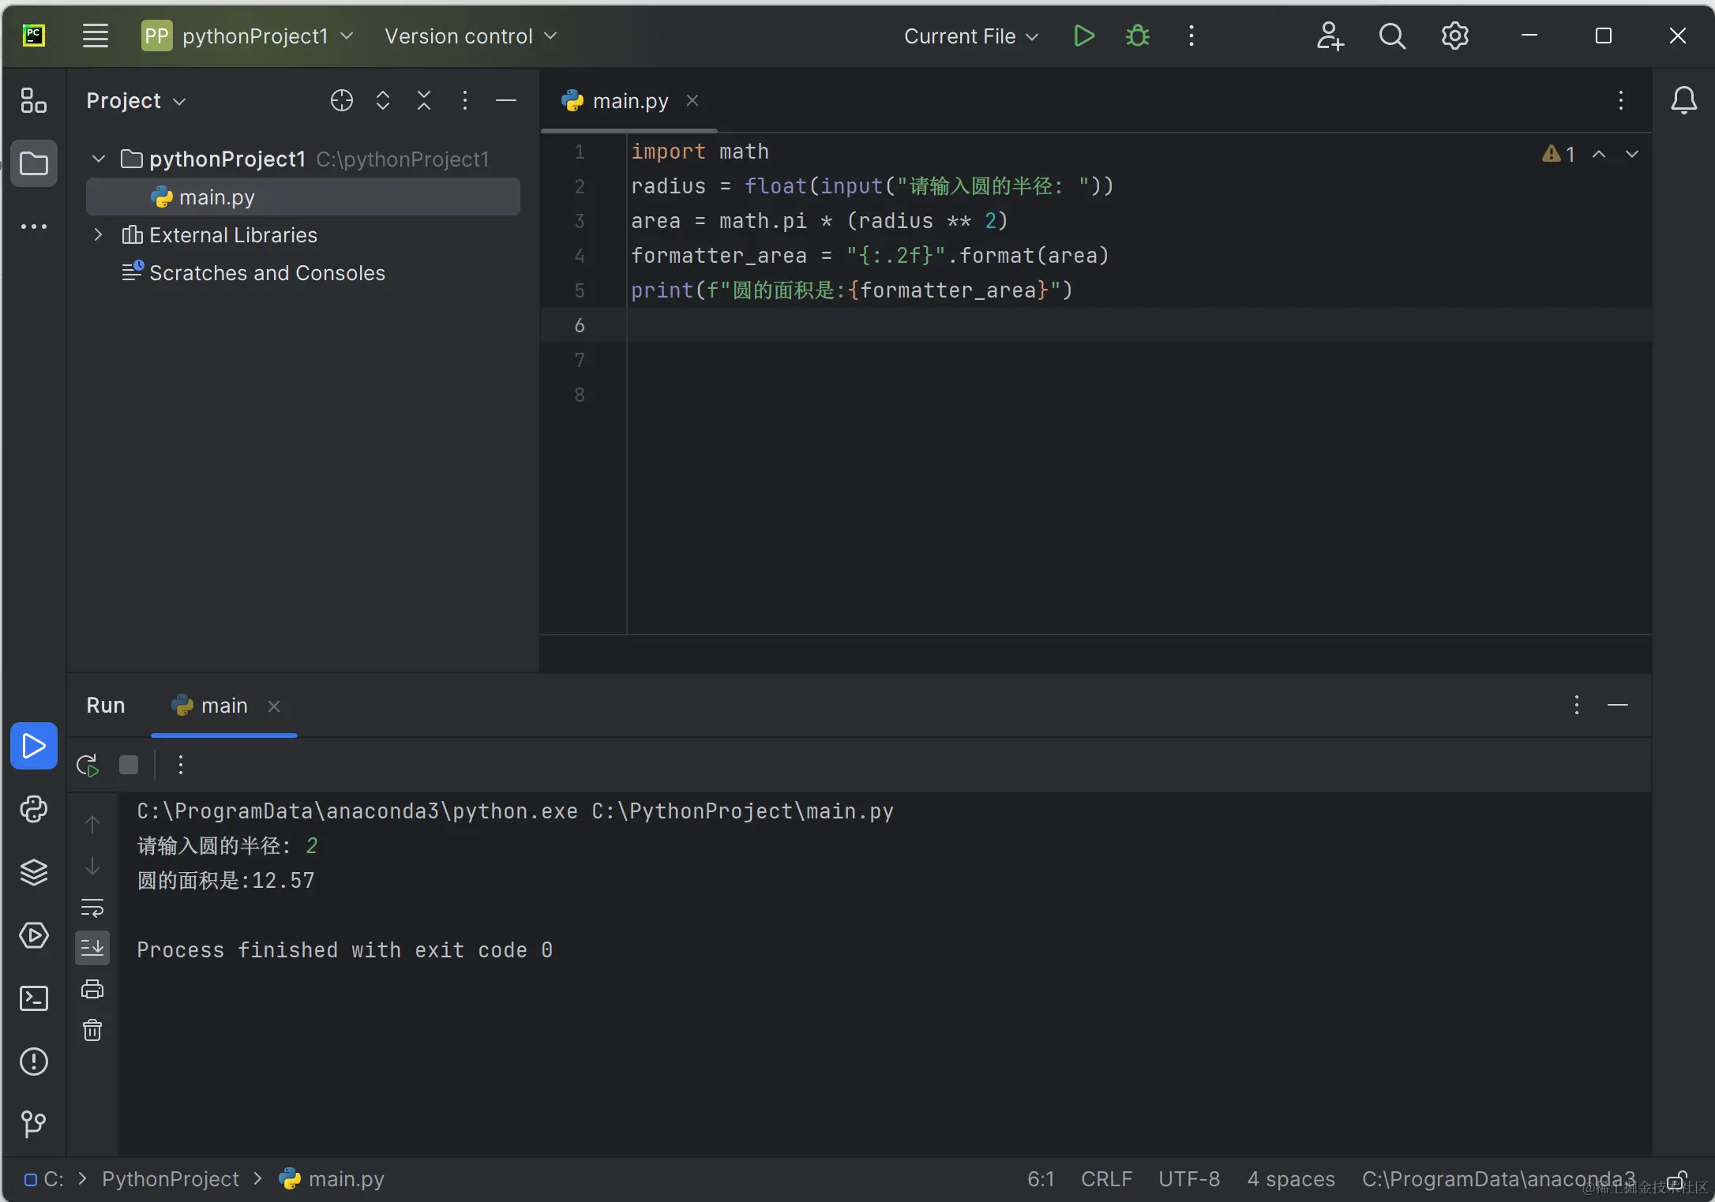The height and width of the screenshot is (1202, 1715).
Task: Toggle the Project tool window folder icon
Action: coord(34,163)
